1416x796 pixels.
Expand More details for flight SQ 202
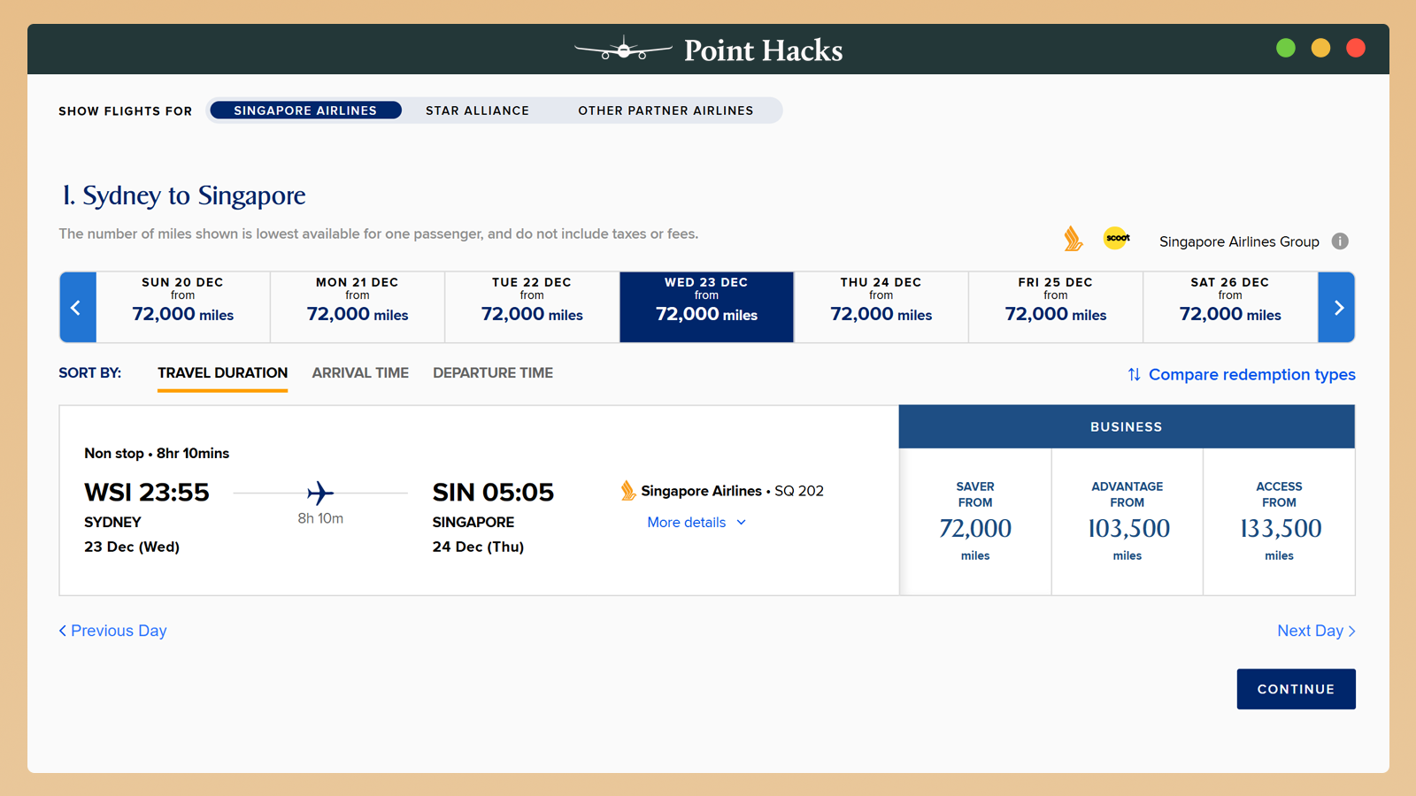tap(696, 523)
